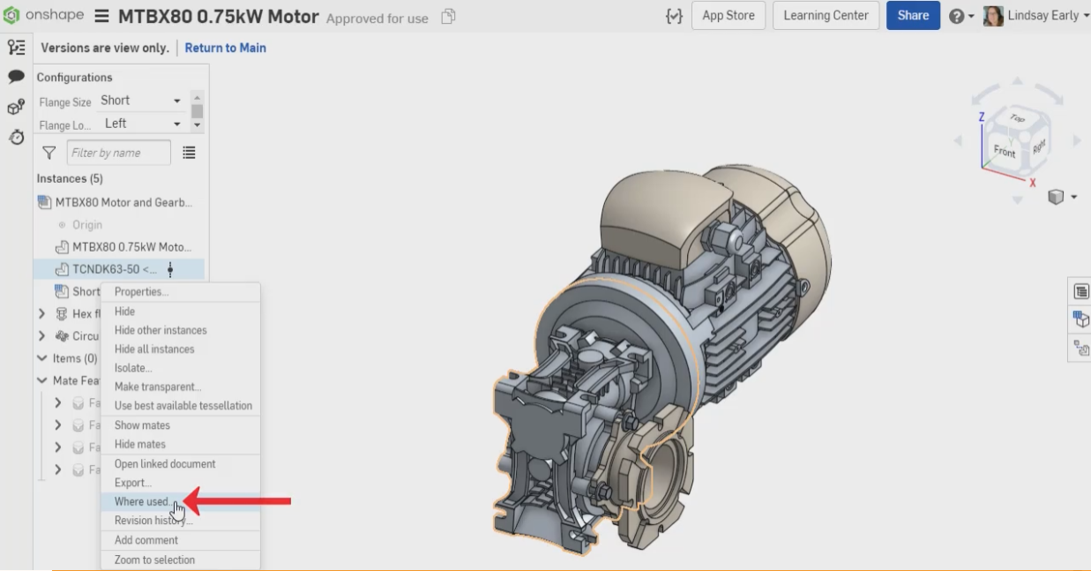Click the Right face of view cube
The image size is (1091, 571).
pos(1037,147)
